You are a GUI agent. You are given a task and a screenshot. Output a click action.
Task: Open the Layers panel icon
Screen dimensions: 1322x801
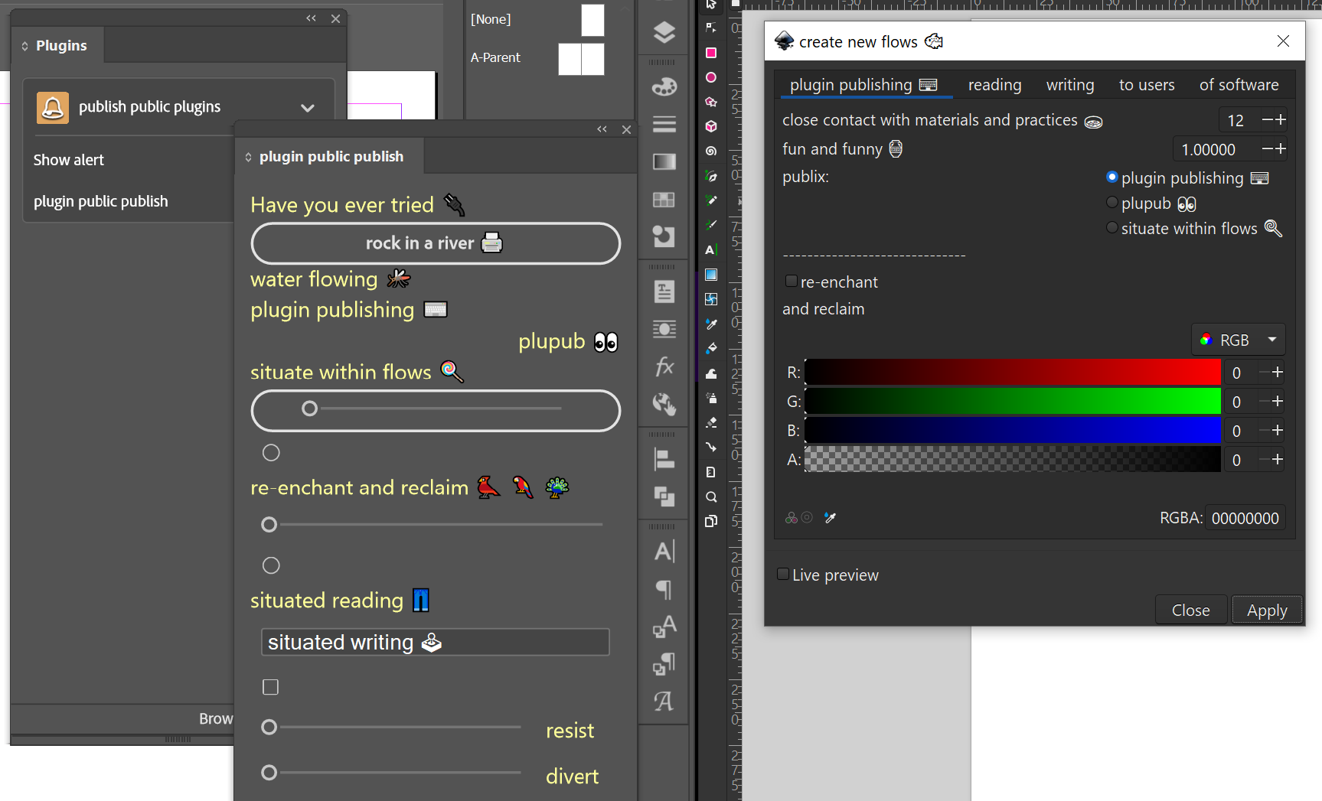tap(664, 32)
